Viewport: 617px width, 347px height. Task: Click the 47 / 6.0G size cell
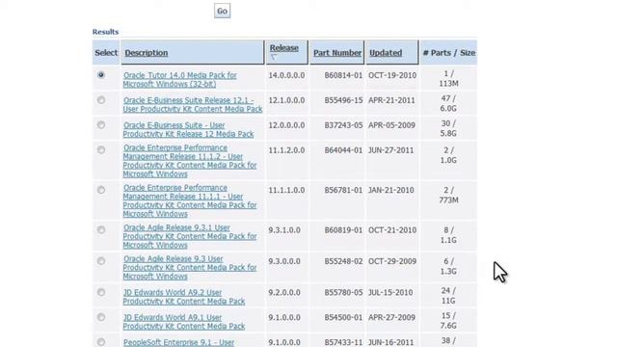coord(448,103)
